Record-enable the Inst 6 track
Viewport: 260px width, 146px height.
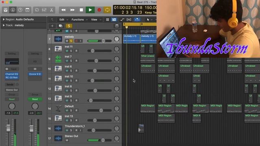[x=76, y=71]
